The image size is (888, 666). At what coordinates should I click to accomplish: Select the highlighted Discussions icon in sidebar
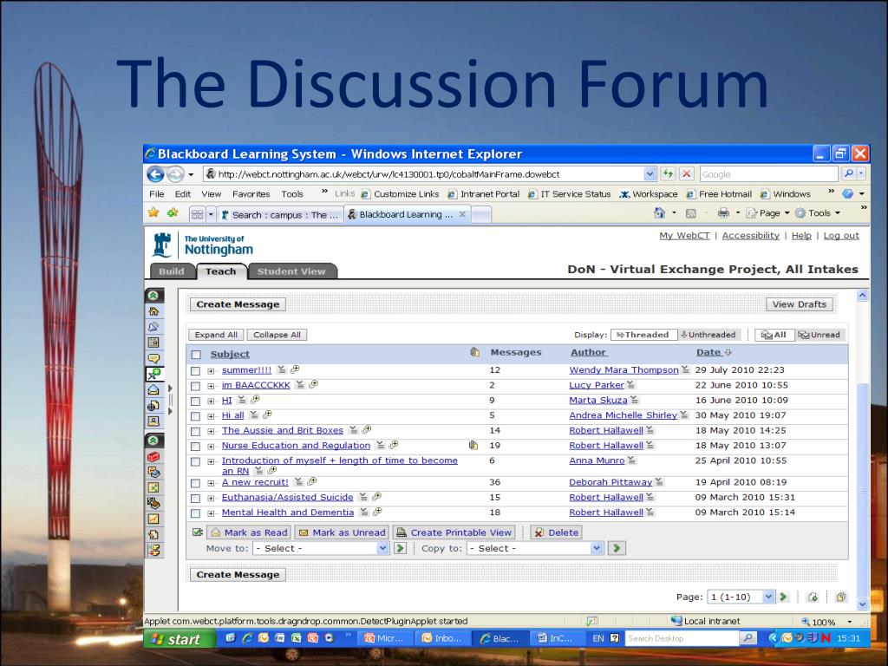[154, 374]
